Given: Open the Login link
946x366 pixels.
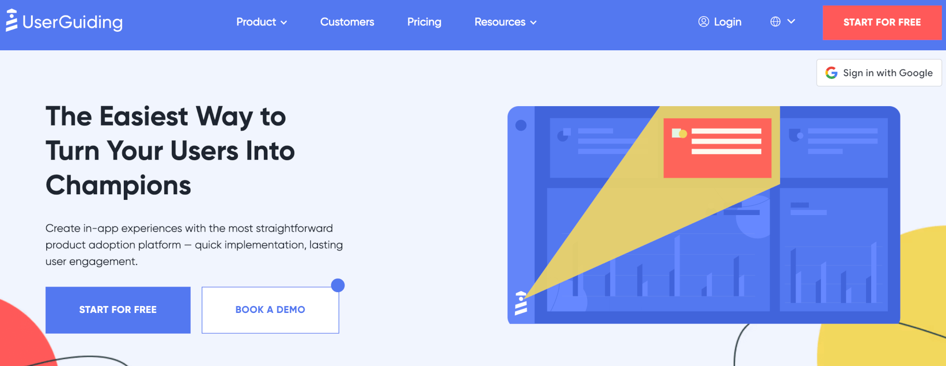Looking at the screenshot, I should [728, 22].
